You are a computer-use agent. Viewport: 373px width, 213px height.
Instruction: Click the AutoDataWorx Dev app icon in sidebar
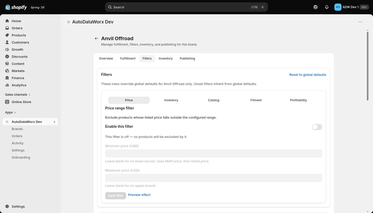7,122
